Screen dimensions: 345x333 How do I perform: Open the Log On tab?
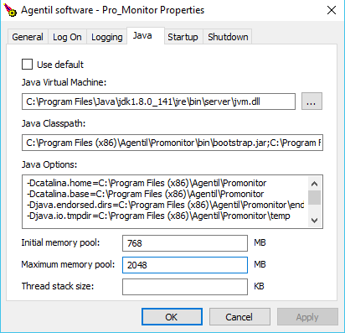pos(67,37)
